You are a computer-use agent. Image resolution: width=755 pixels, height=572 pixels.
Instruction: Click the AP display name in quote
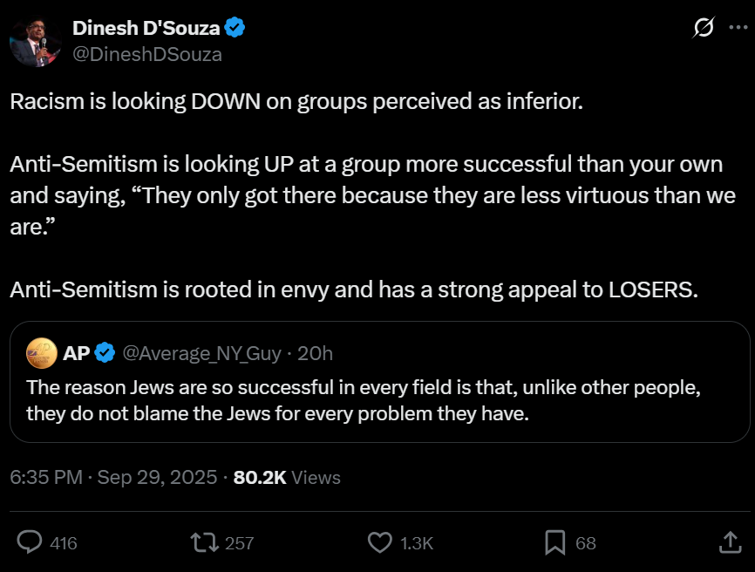pyautogui.click(x=77, y=353)
